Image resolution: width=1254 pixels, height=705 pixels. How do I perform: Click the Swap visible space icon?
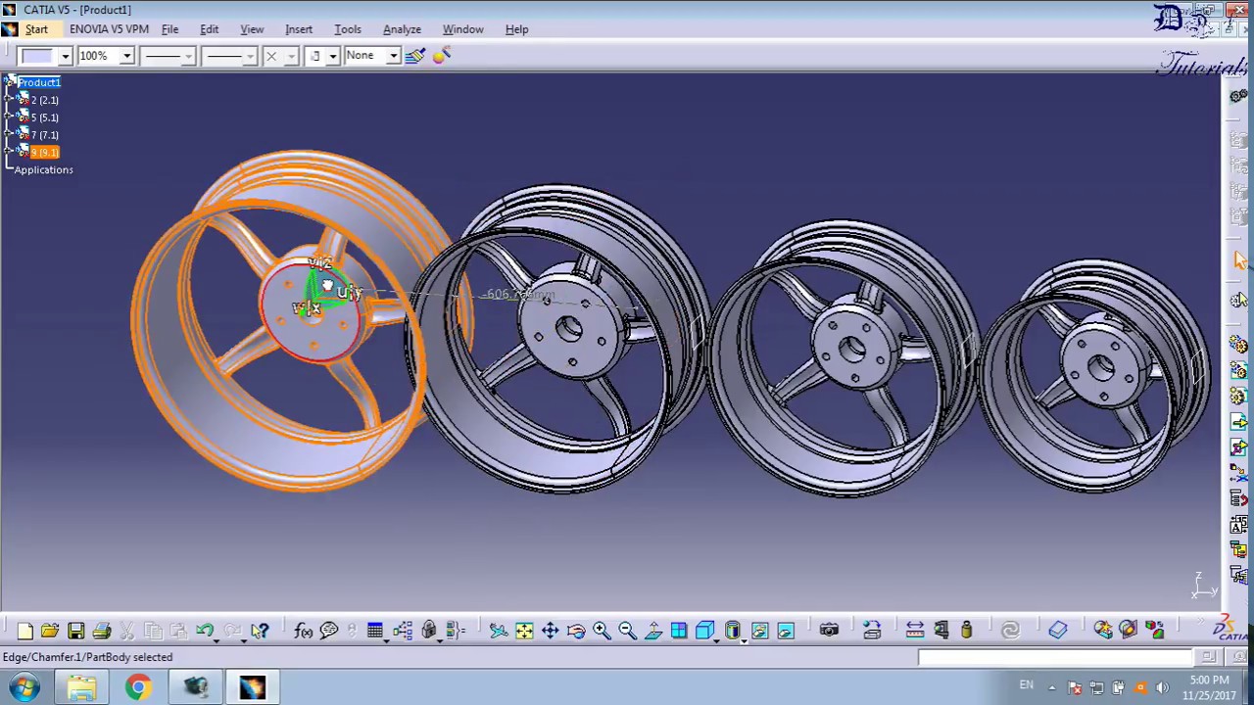point(786,631)
